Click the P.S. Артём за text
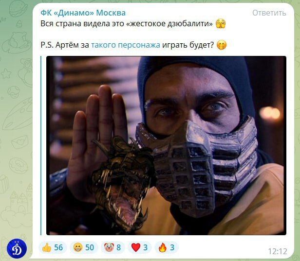This screenshot has height=261, width=300. (x=65, y=45)
